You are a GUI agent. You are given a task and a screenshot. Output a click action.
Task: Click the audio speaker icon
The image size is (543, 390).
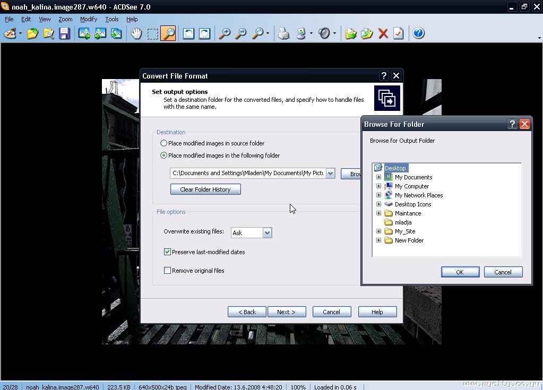pos(324,33)
